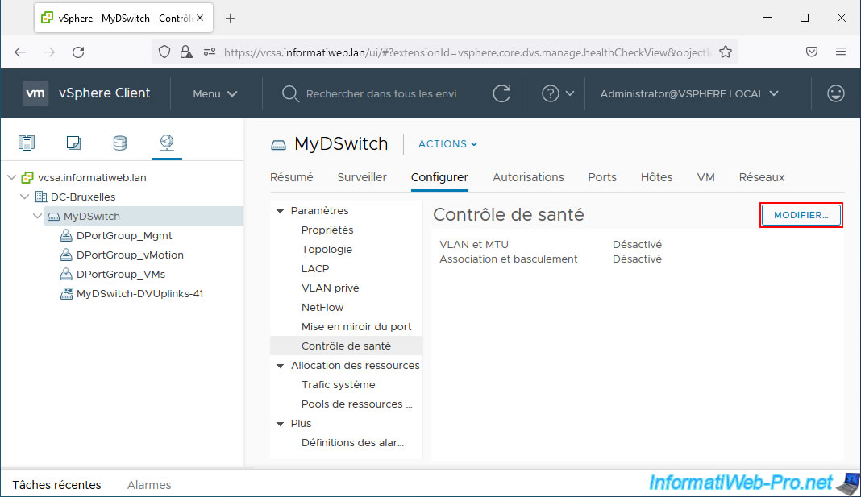Switch to the Surveiller tab
This screenshot has height=497, width=861.
point(362,177)
